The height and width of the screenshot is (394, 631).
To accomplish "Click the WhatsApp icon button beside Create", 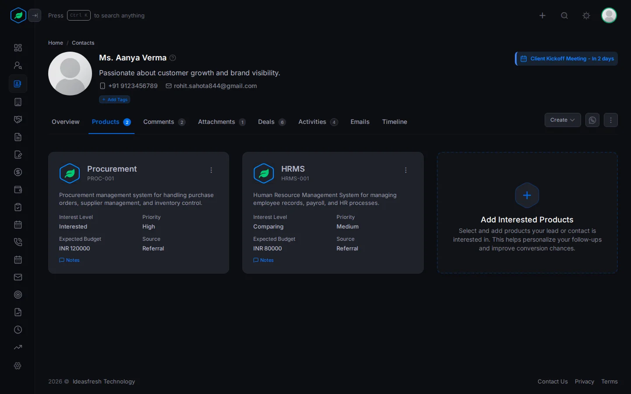I will pyautogui.click(x=592, y=120).
